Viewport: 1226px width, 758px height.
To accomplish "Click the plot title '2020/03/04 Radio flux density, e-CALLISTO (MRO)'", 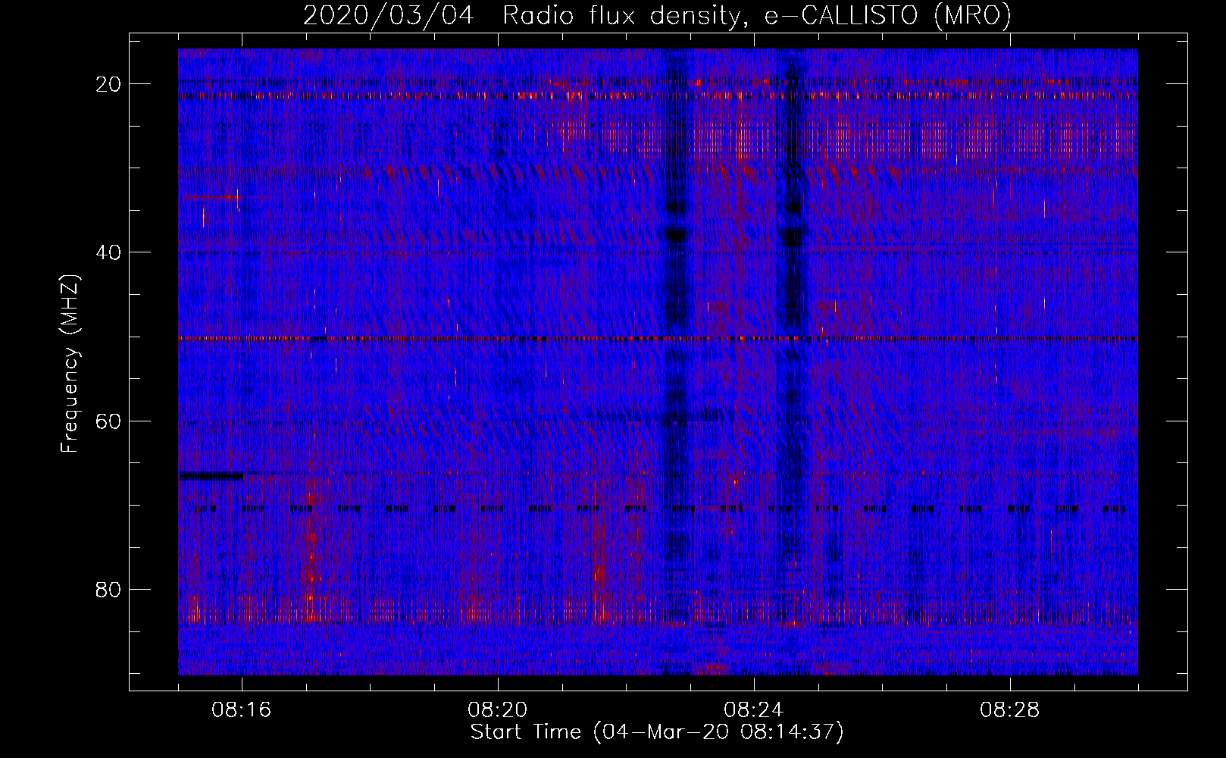I will click(x=657, y=15).
